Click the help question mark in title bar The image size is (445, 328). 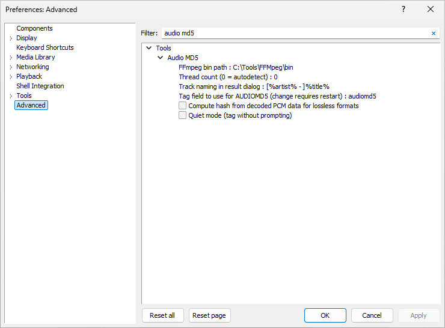403,9
